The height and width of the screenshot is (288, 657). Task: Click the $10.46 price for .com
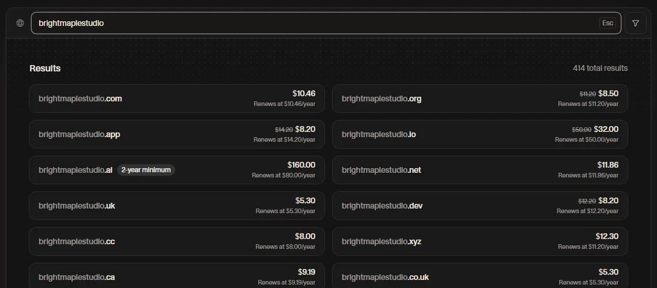coord(304,94)
